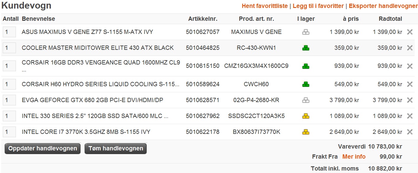The width and height of the screenshot is (418, 173).
Task: Click Oppdater handlevognen button
Action: [x=43, y=149]
